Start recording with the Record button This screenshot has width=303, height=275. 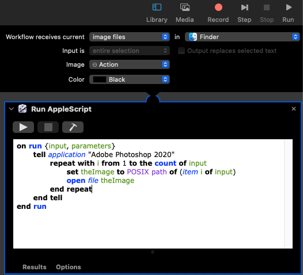pyautogui.click(x=218, y=13)
